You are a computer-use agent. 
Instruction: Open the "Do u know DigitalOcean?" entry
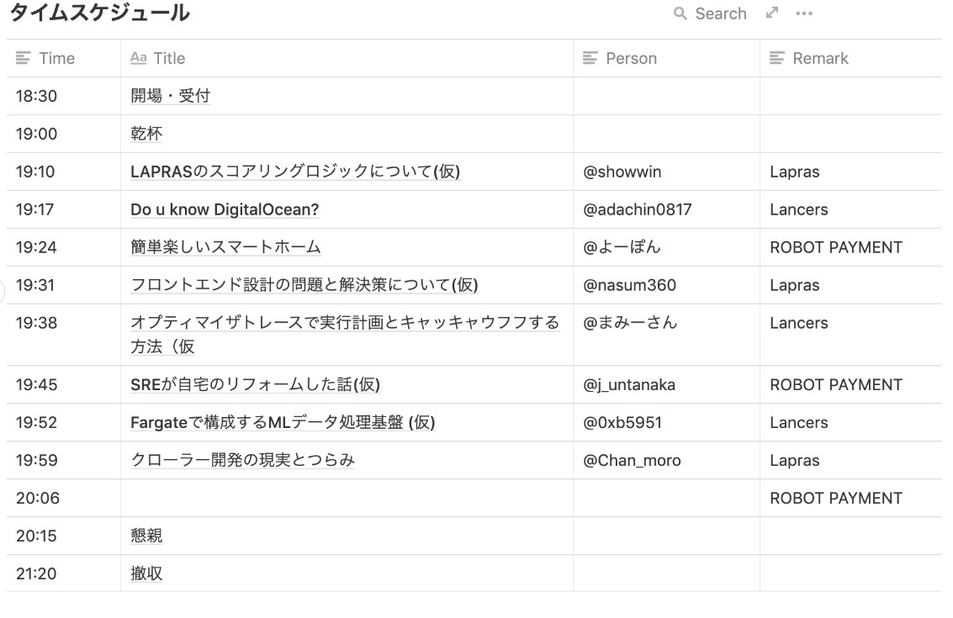click(225, 209)
